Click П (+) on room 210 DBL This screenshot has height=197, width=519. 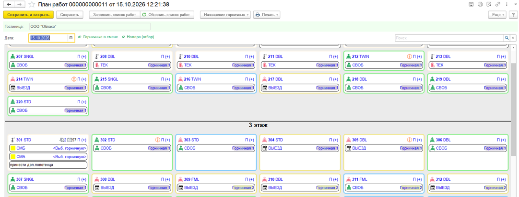pos(249,57)
